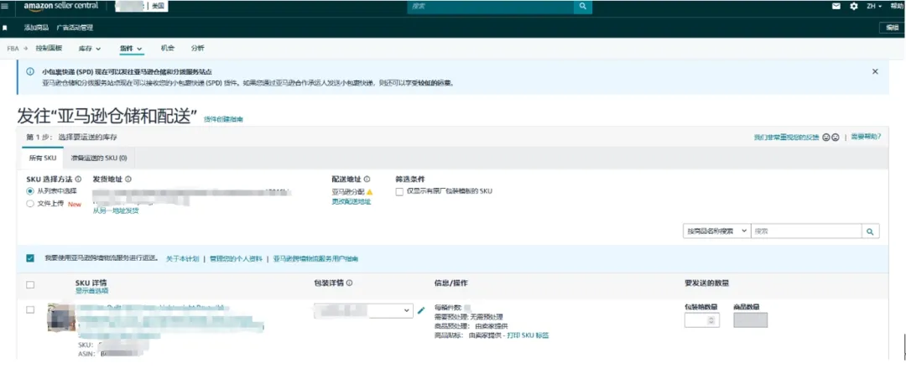
Task: Open the messages envelope icon
Action: (x=836, y=6)
